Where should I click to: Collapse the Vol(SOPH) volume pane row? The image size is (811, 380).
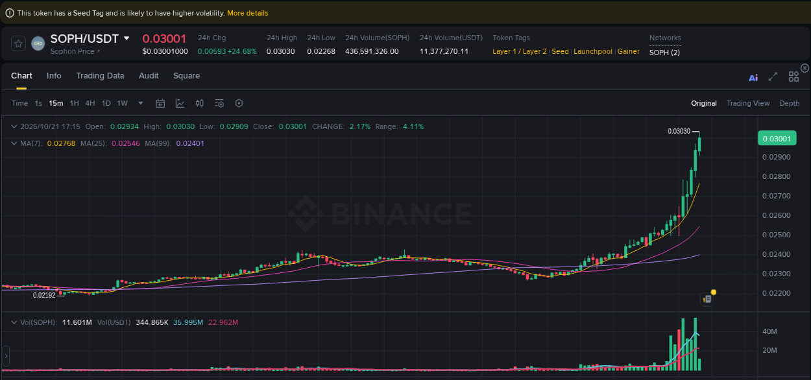14,322
